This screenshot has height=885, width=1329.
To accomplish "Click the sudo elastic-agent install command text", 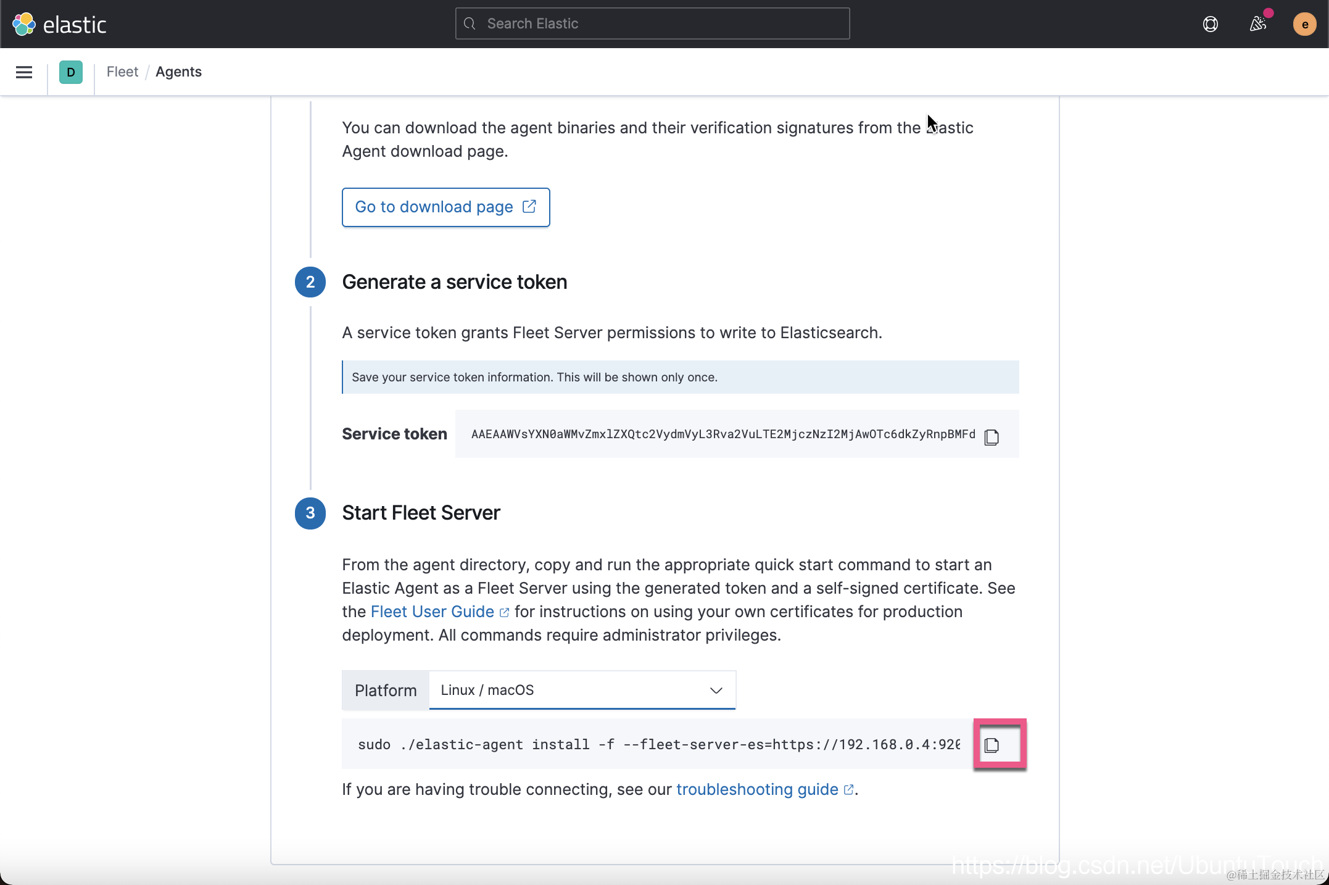I will point(658,745).
